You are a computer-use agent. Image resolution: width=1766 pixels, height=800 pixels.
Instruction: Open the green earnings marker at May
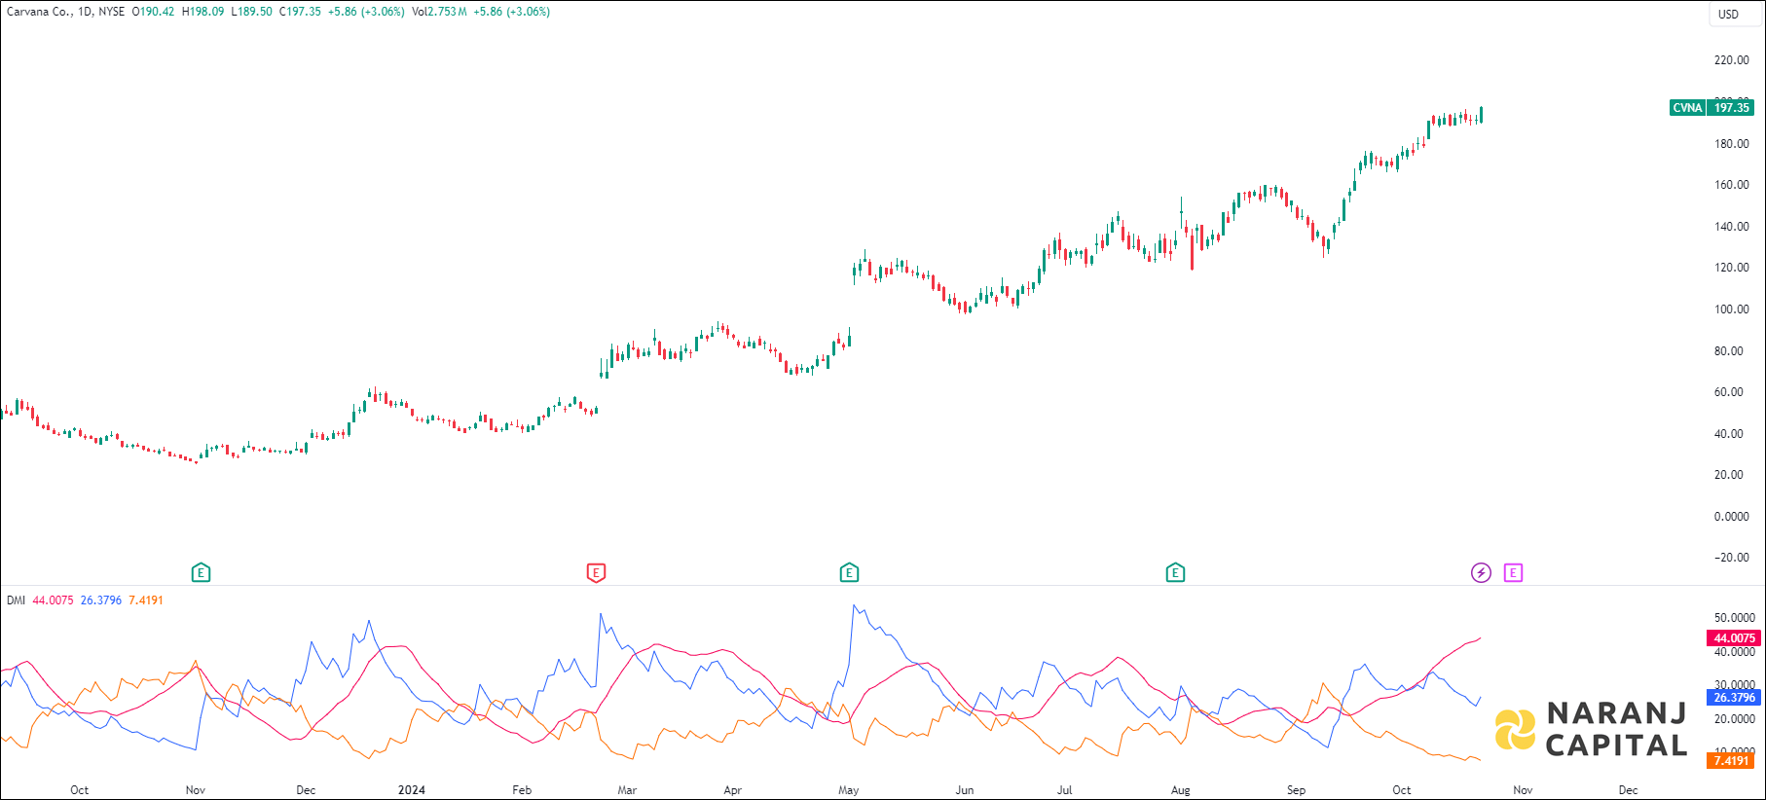tap(849, 572)
